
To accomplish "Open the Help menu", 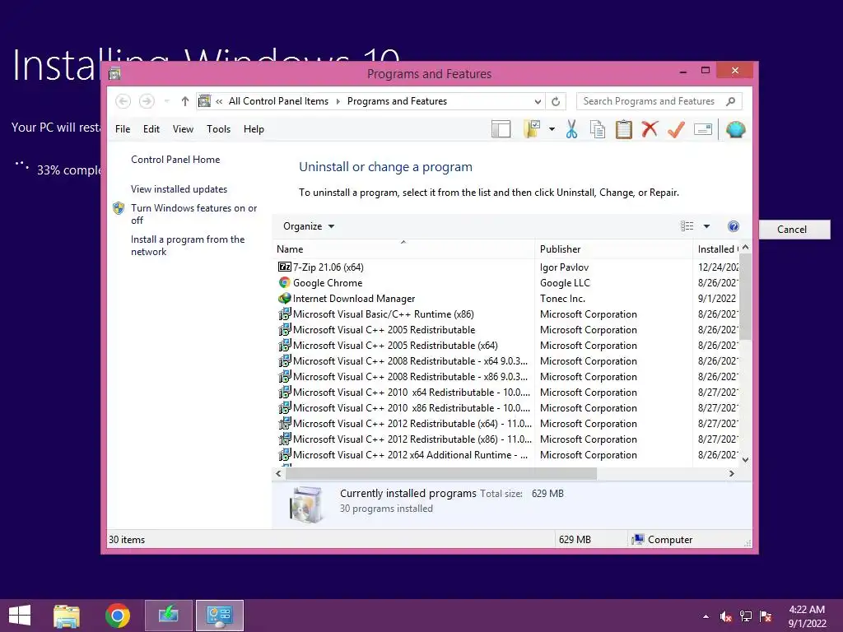I will (254, 129).
